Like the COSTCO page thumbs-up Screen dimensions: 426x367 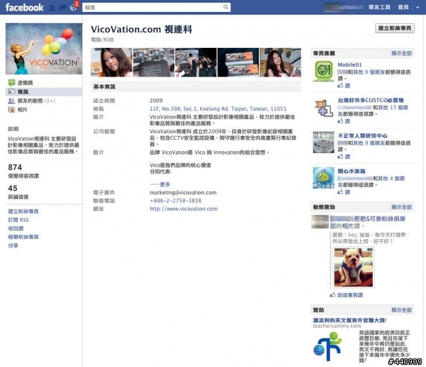pyautogui.click(x=343, y=121)
